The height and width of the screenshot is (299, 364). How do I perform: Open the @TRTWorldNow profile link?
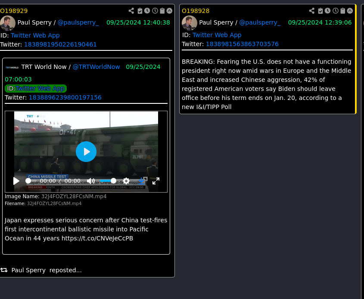click(x=96, y=67)
